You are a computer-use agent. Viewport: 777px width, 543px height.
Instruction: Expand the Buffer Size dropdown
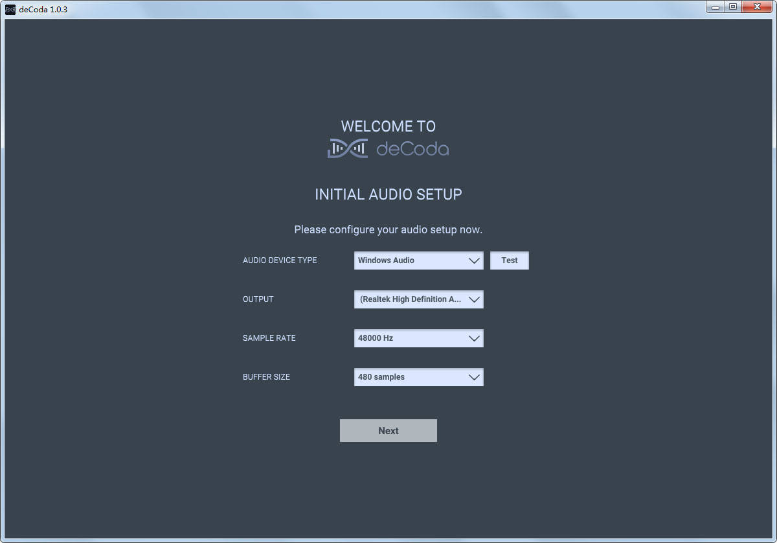click(418, 377)
